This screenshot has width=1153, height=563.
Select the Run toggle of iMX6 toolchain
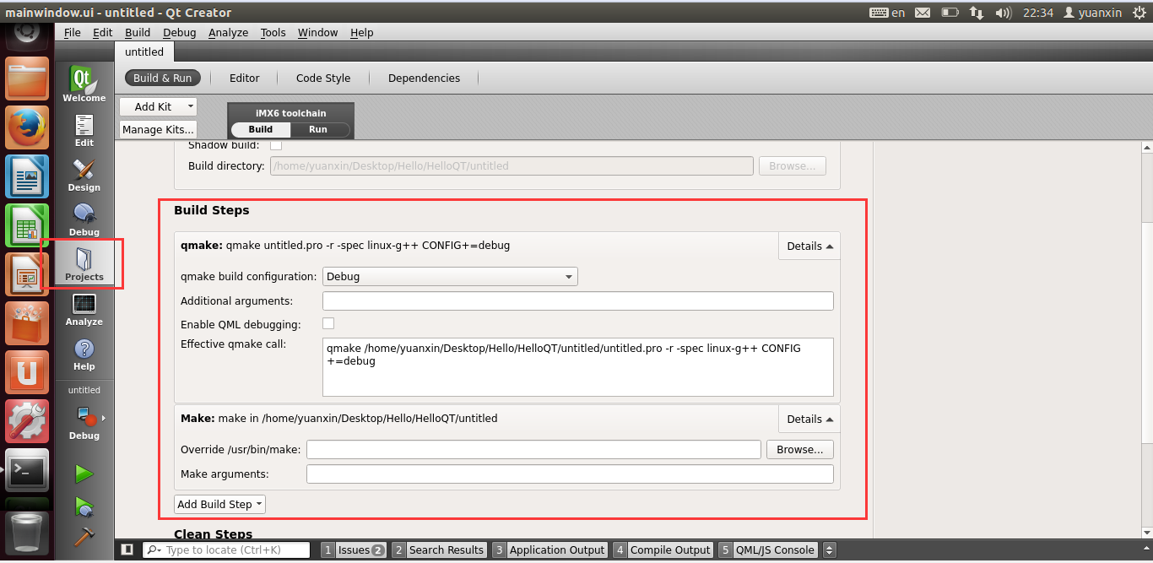(318, 129)
